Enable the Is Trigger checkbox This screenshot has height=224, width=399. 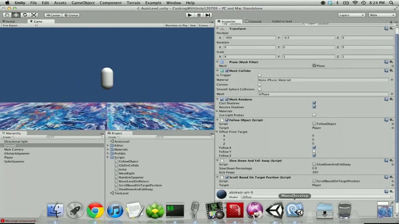[260, 75]
